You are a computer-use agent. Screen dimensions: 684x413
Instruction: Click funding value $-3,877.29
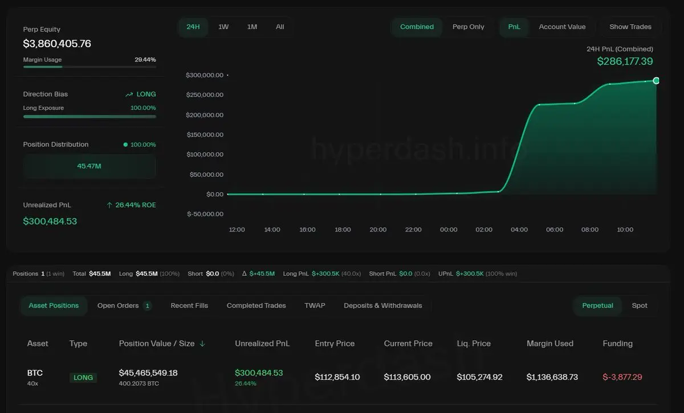[622, 377]
